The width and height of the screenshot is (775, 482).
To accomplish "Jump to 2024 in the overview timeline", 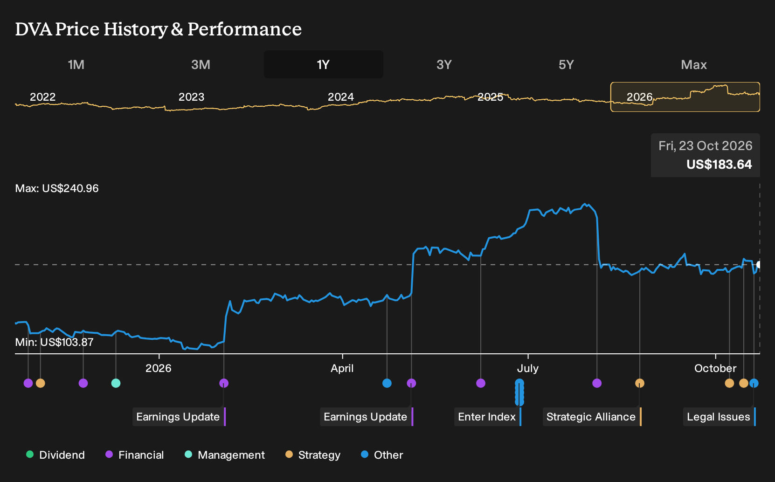I will pyautogui.click(x=341, y=97).
